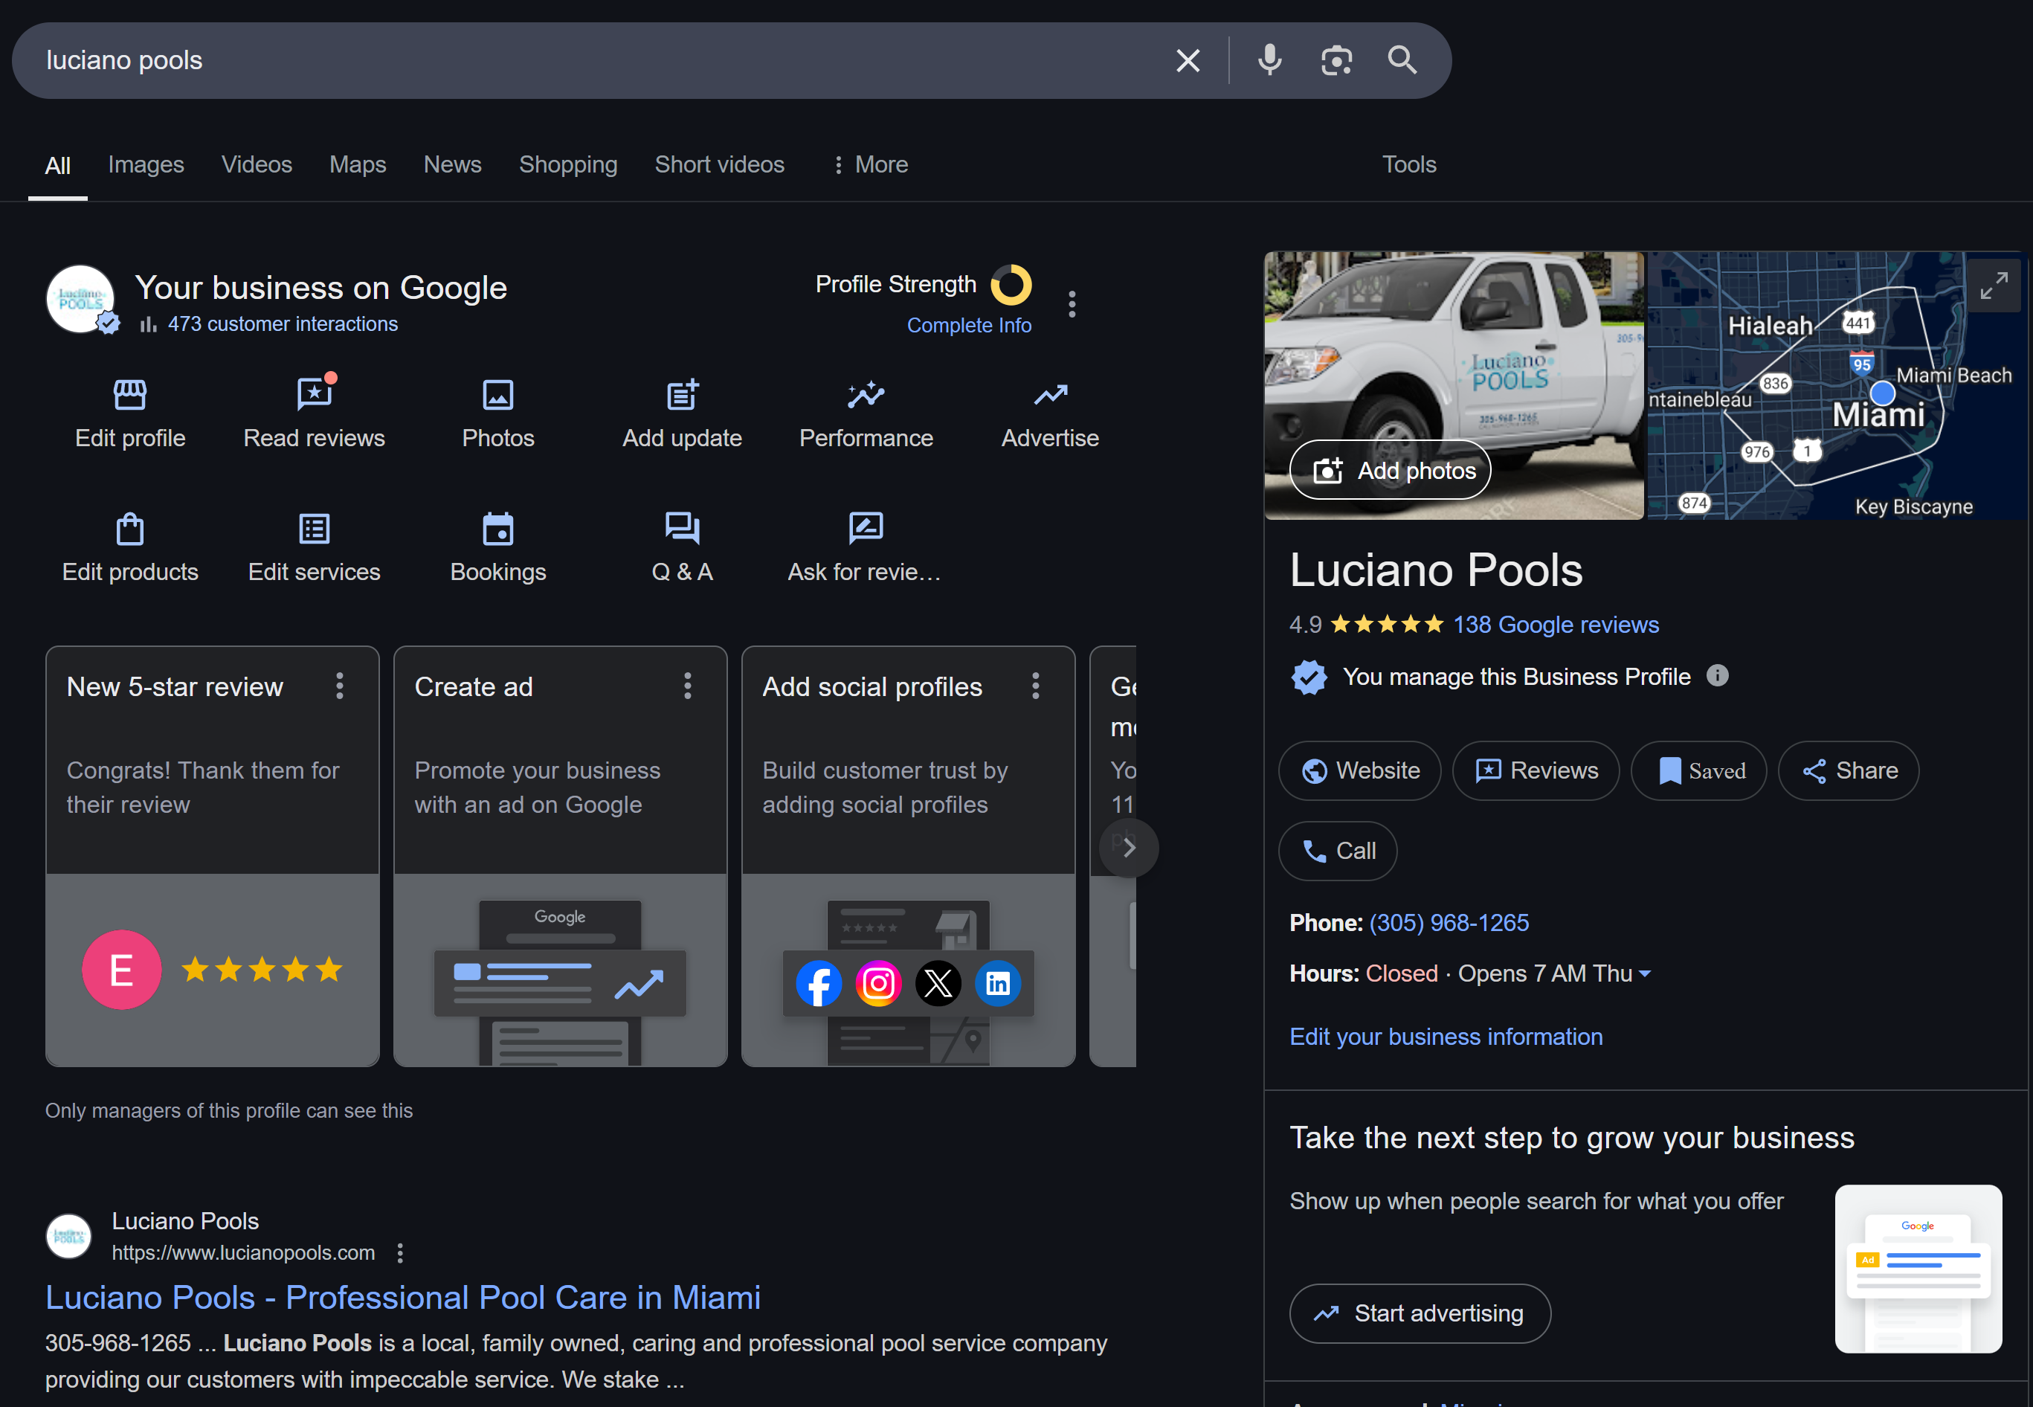This screenshot has width=2033, height=1407.
Task: Open Add update icon
Action: [x=683, y=394]
